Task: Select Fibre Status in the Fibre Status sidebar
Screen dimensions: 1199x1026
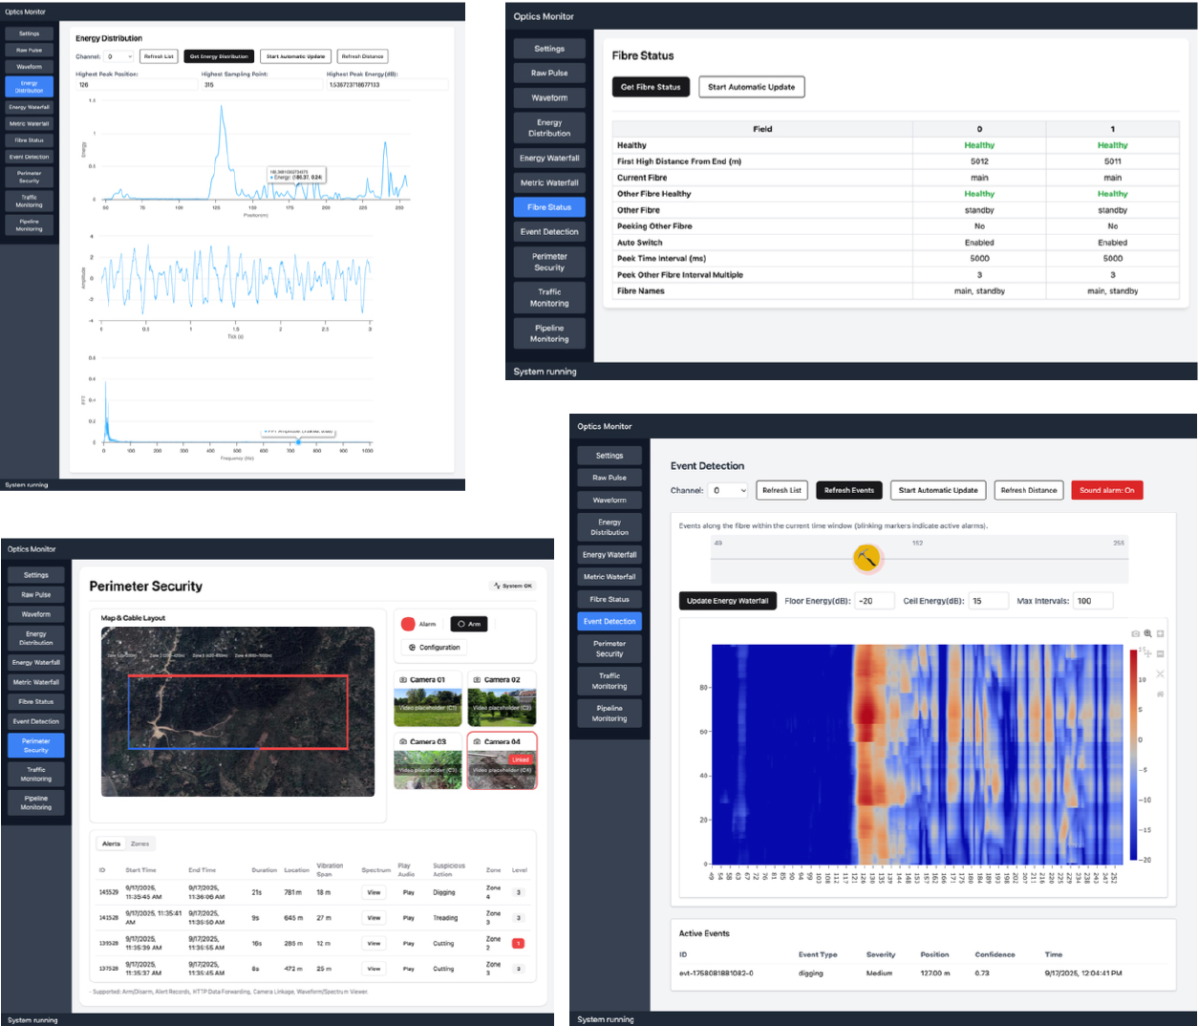Action: [549, 207]
